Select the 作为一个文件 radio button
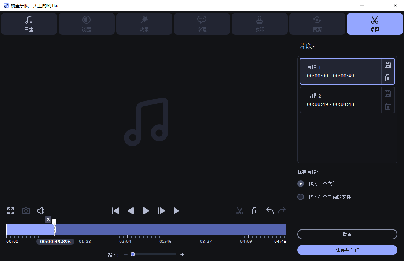The image size is (404, 261). [301, 184]
